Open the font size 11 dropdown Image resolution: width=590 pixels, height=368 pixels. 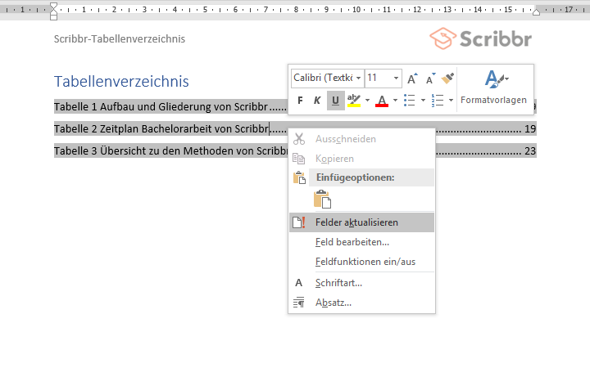(x=396, y=79)
